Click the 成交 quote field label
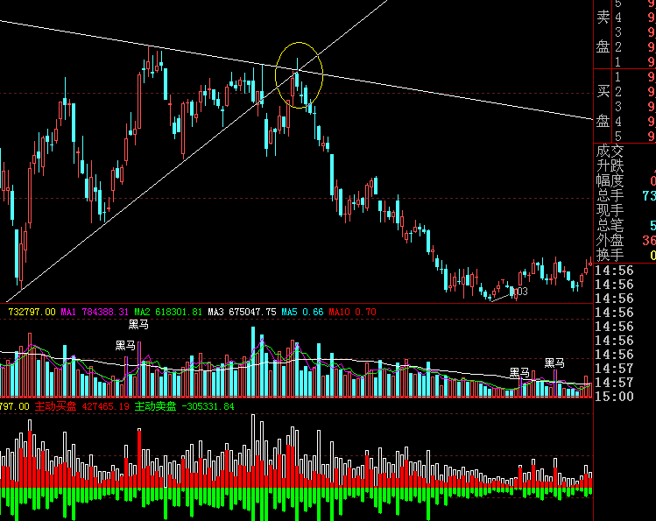This screenshot has height=521, width=656. 610,151
